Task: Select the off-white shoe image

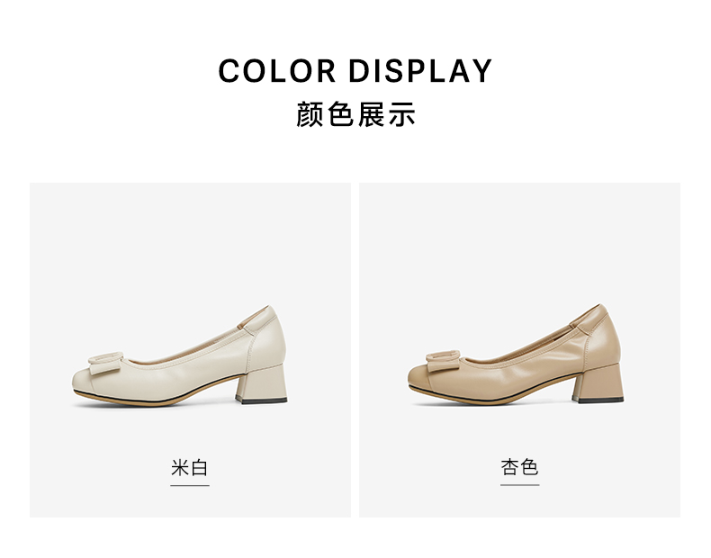Action: pos(180,355)
